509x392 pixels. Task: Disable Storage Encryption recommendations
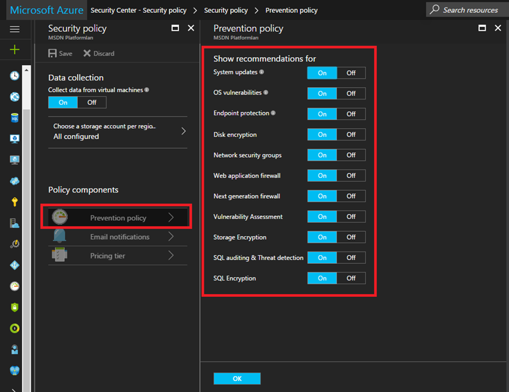351,237
